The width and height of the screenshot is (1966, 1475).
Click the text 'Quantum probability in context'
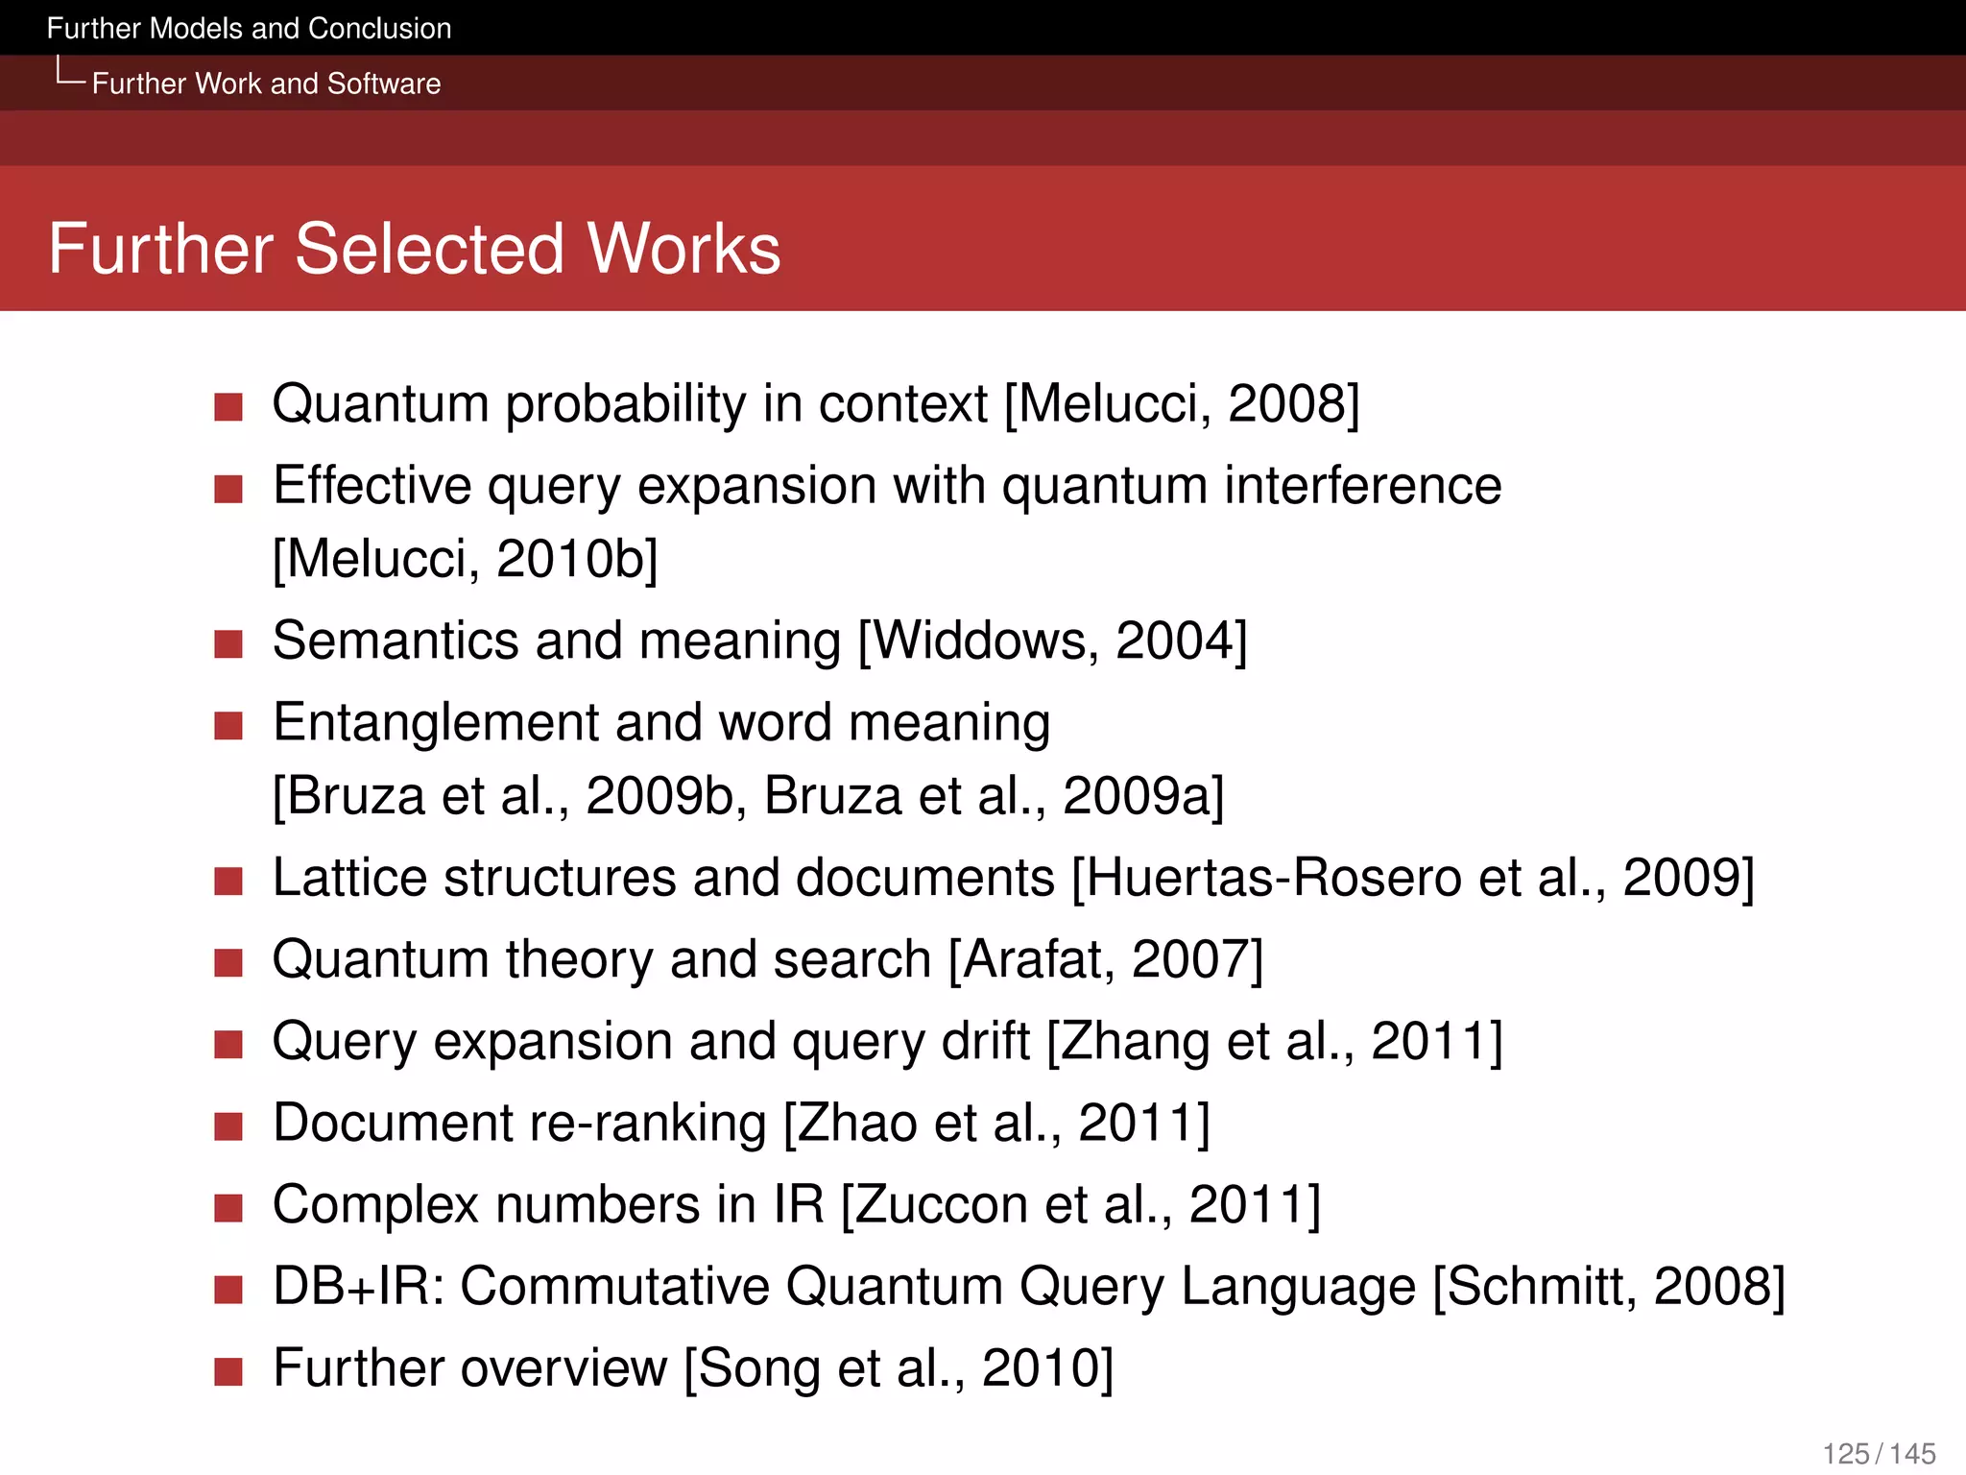(x=630, y=404)
